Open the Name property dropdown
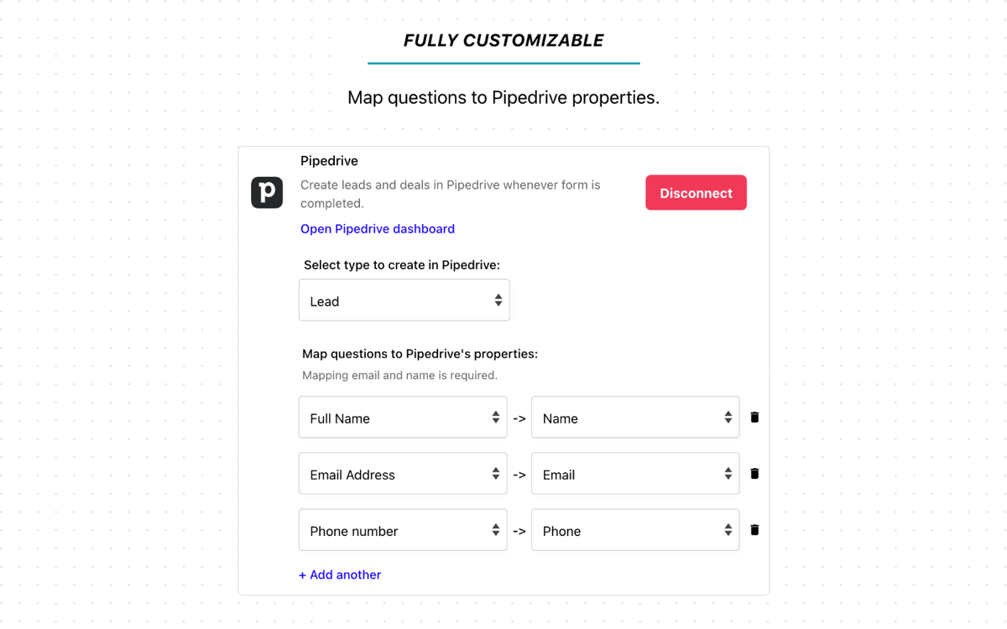 click(x=635, y=417)
